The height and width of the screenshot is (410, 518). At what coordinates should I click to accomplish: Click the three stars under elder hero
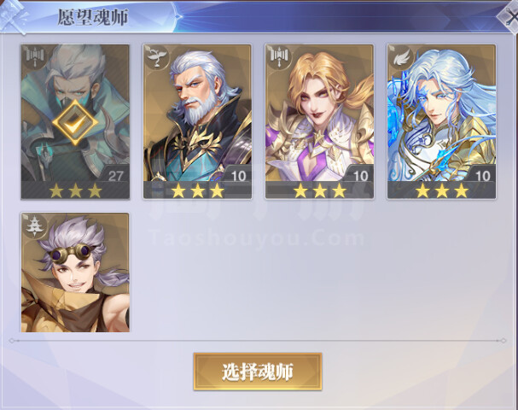(x=197, y=190)
